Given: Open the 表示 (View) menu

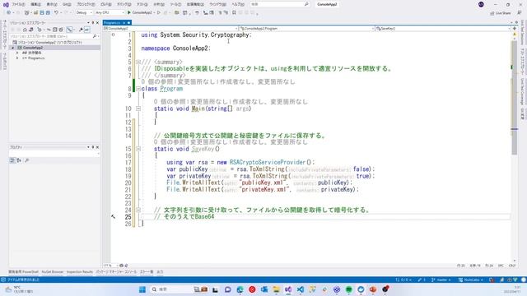Looking at the screenshot, I should [52, 4].
